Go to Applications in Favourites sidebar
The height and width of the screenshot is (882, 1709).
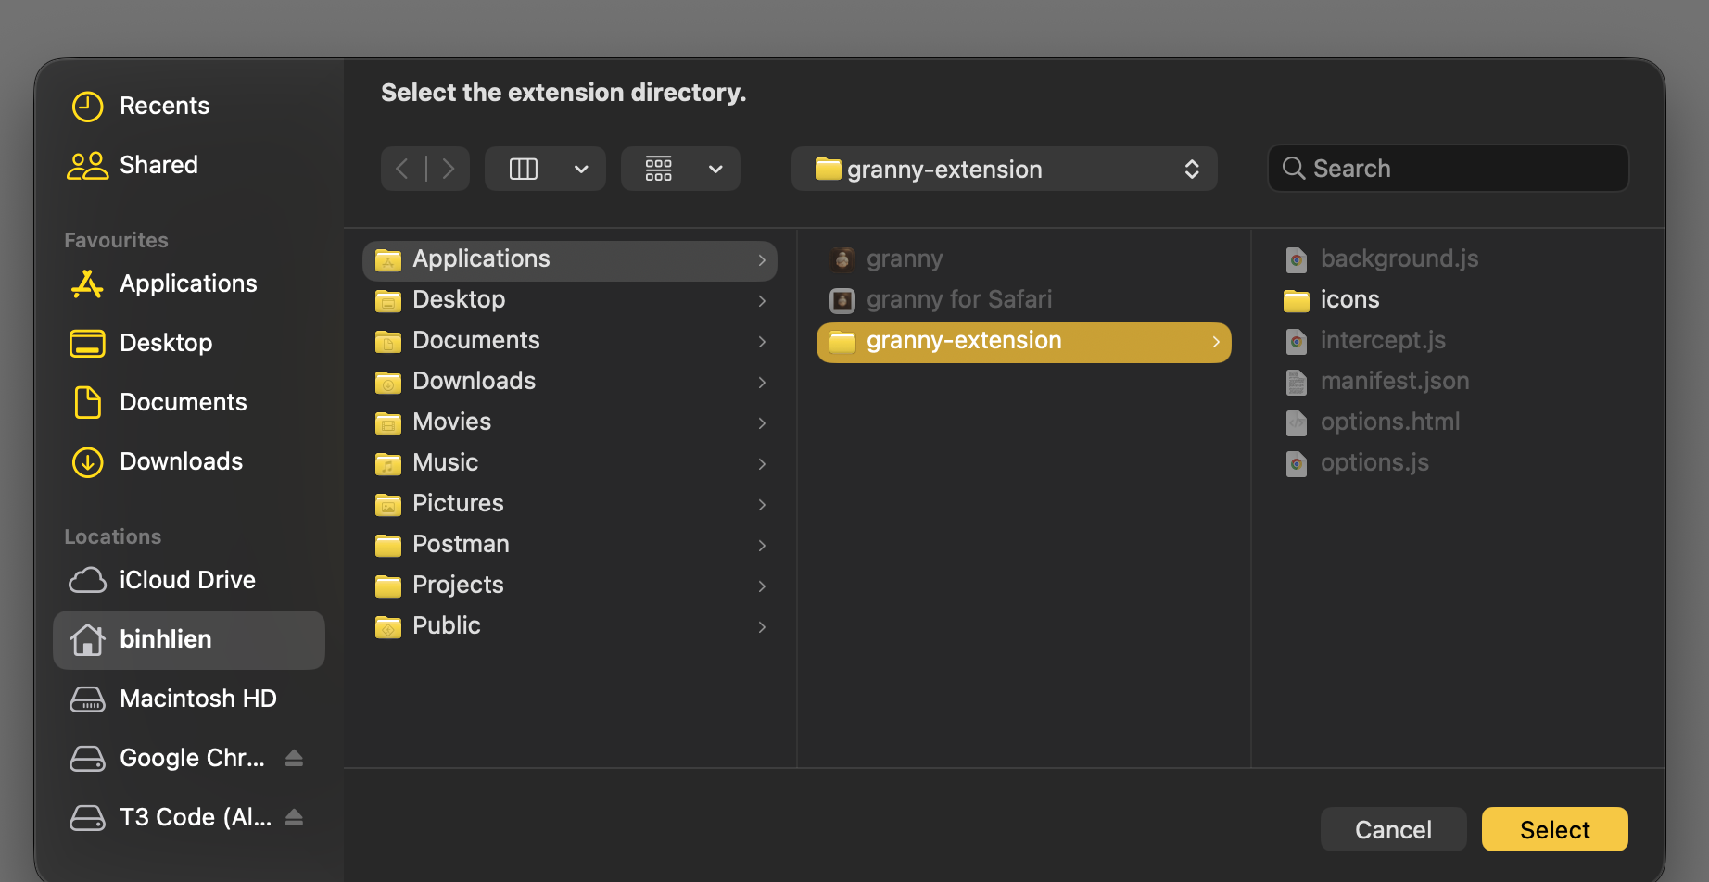click(187, 283)
